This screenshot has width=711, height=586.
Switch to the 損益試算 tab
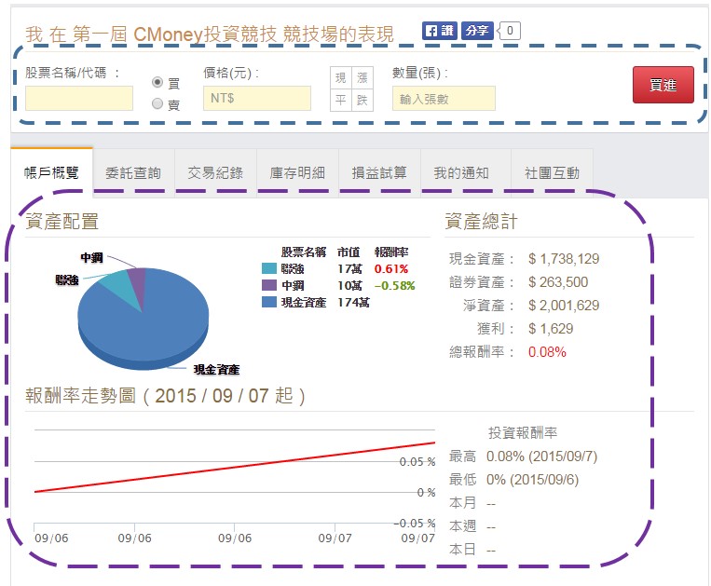pos(379,172)
